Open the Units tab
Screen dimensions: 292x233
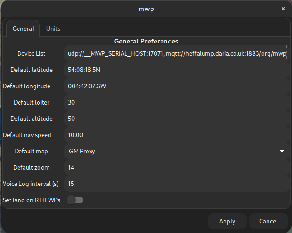(x=53, y=29)
